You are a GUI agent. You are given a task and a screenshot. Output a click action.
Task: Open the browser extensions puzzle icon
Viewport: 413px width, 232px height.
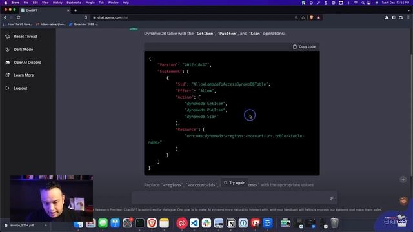[387, 17]
